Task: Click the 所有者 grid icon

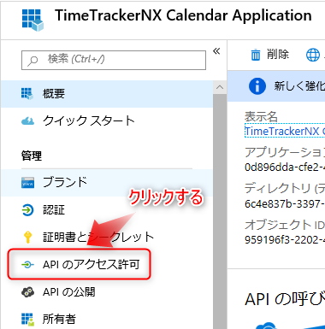Action: click(x=27, y=320)
